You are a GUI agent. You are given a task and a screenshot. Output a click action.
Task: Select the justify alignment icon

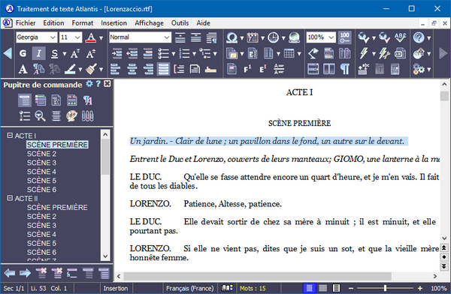click(x=163, y=69)
